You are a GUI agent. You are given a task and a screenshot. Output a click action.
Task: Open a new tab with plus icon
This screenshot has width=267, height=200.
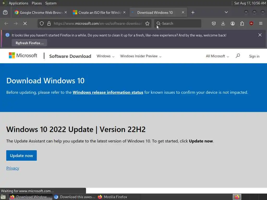[x=193, y=12]
